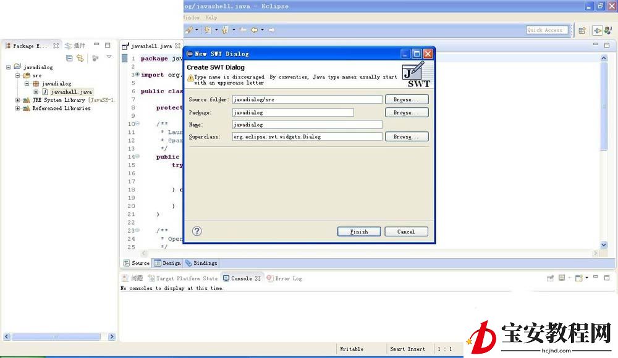Click the Next Annotation toolbar icon
Viewport: 618px width, 358px height.
207,30
